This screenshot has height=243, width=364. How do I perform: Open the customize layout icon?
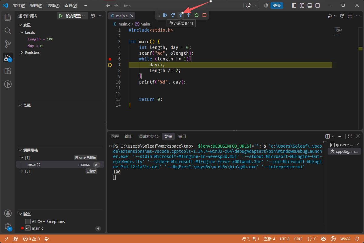click(x=302, y=5)
